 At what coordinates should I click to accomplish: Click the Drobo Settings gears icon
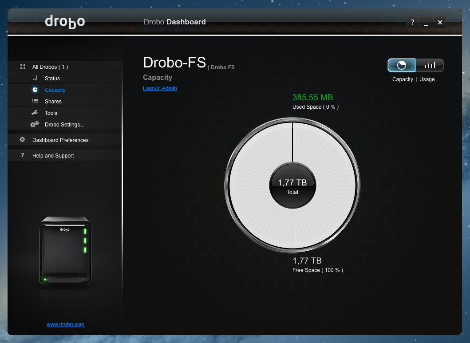click(x=35, y=124)
